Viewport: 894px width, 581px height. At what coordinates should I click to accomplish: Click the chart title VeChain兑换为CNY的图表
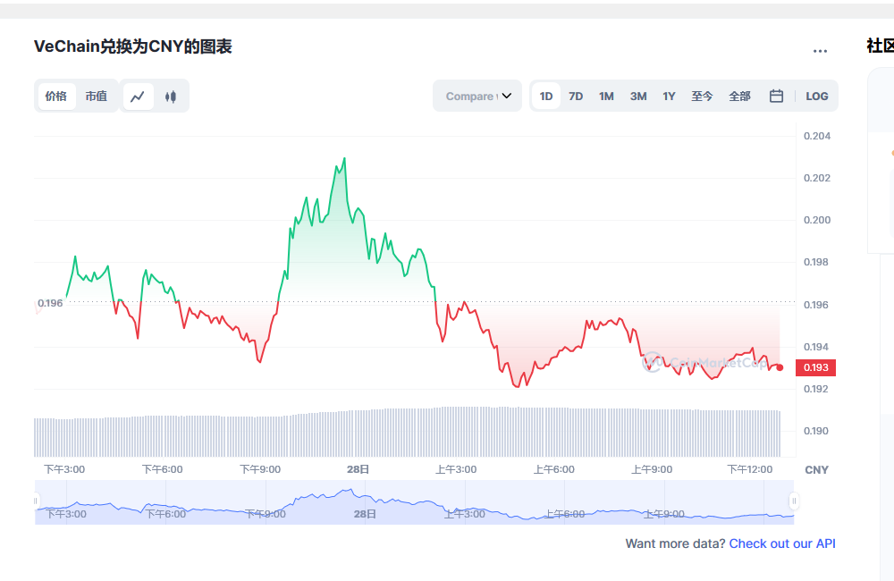pos(133,46)
